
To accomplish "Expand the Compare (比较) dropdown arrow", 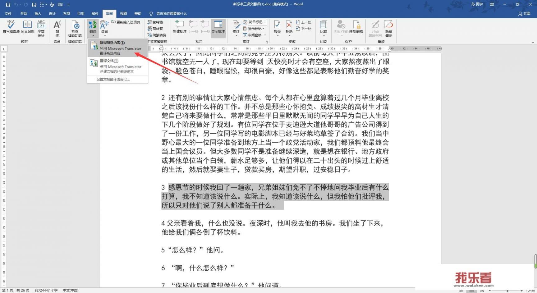I will coord(324,36).
